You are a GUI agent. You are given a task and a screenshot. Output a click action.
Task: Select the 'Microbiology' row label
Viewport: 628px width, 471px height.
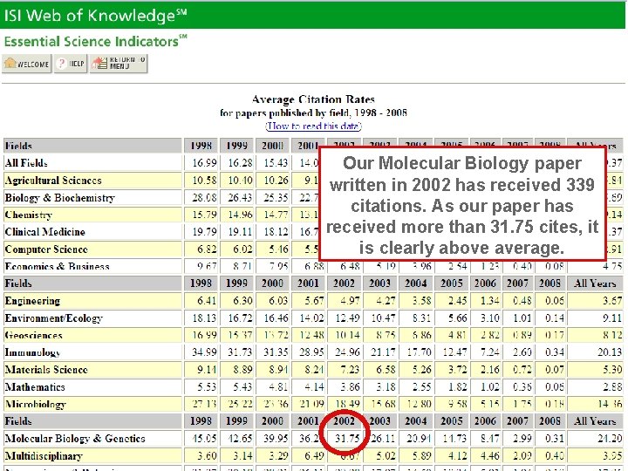point(35,404)
